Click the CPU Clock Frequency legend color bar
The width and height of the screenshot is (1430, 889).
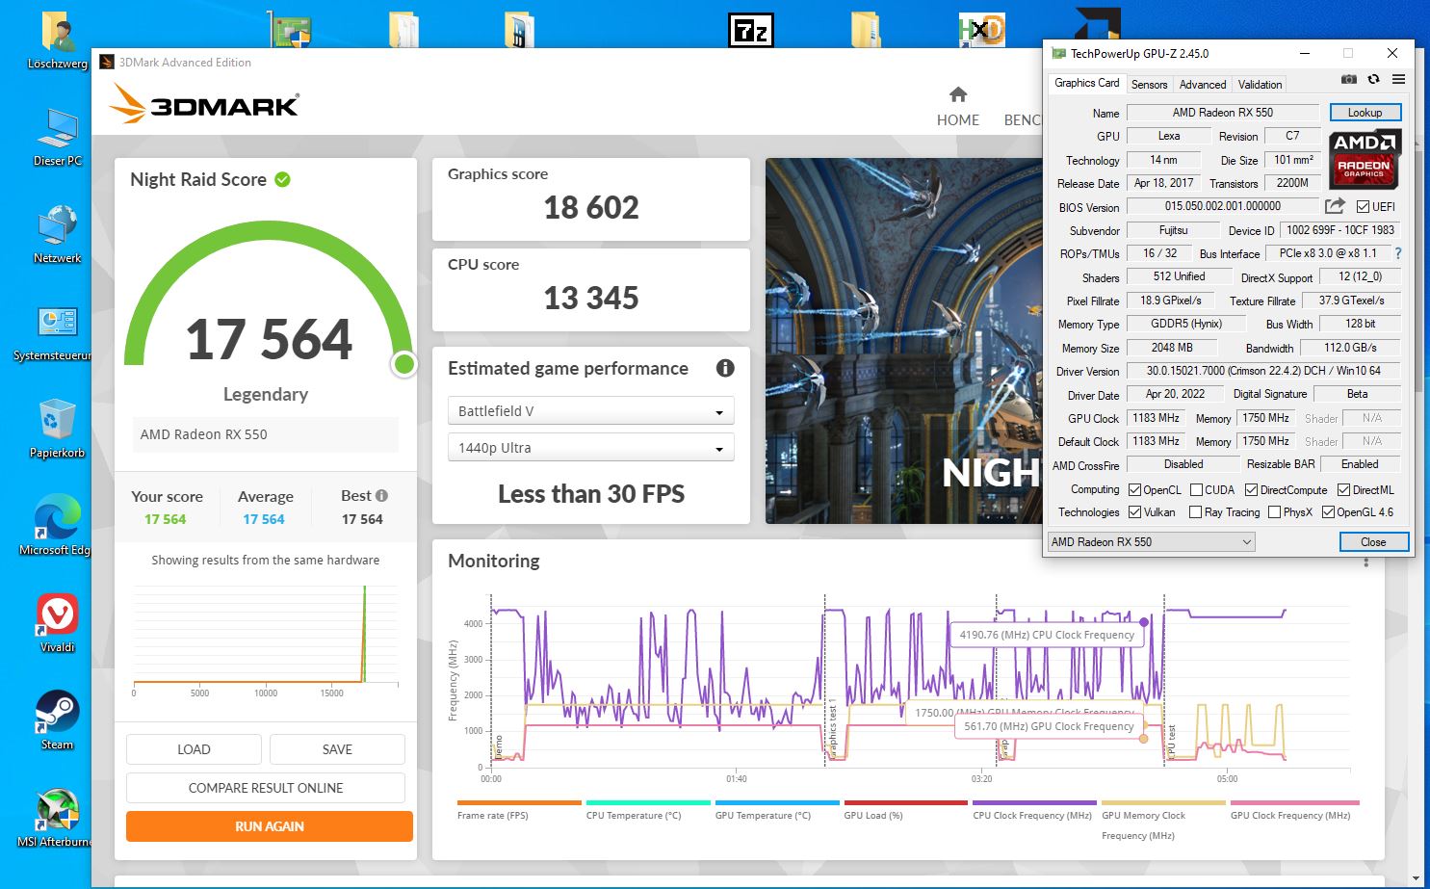[1034, 802]
